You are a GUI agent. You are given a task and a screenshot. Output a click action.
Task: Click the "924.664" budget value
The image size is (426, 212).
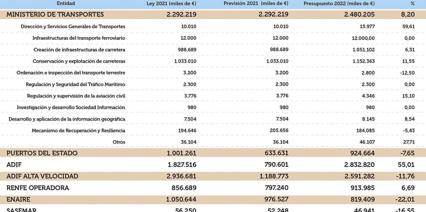tap(363, 153)
